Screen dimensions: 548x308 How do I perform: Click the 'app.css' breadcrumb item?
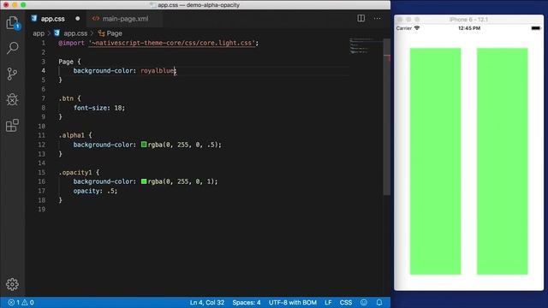pyautogui.click(x=75, y=33)
